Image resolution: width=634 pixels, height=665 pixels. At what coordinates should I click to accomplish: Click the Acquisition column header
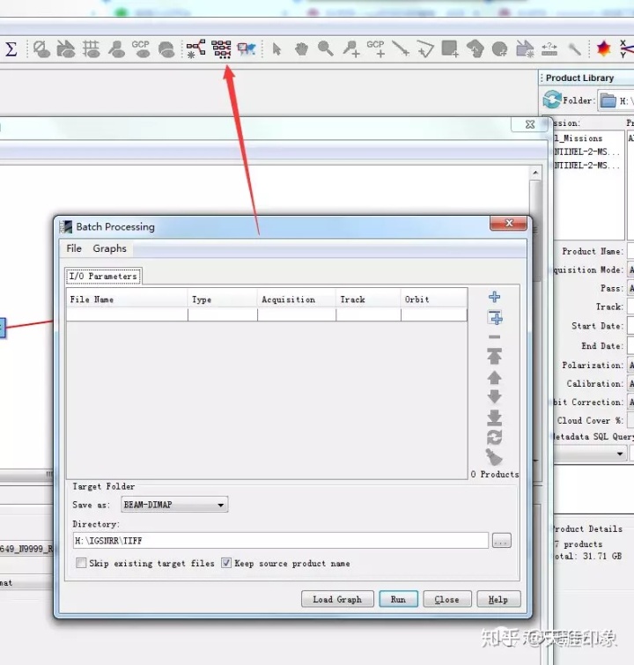[x=297, y=299]
